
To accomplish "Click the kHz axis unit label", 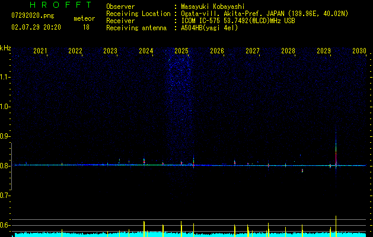I will pyautogui.click(x=5, y=48).
